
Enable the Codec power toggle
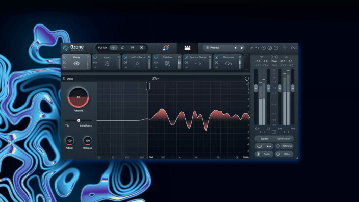coord(258,154)
